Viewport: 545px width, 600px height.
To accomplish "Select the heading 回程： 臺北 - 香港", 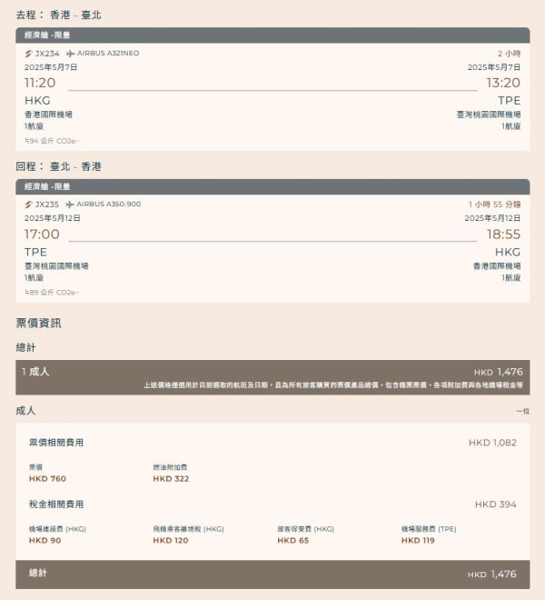I will [58, 166].
